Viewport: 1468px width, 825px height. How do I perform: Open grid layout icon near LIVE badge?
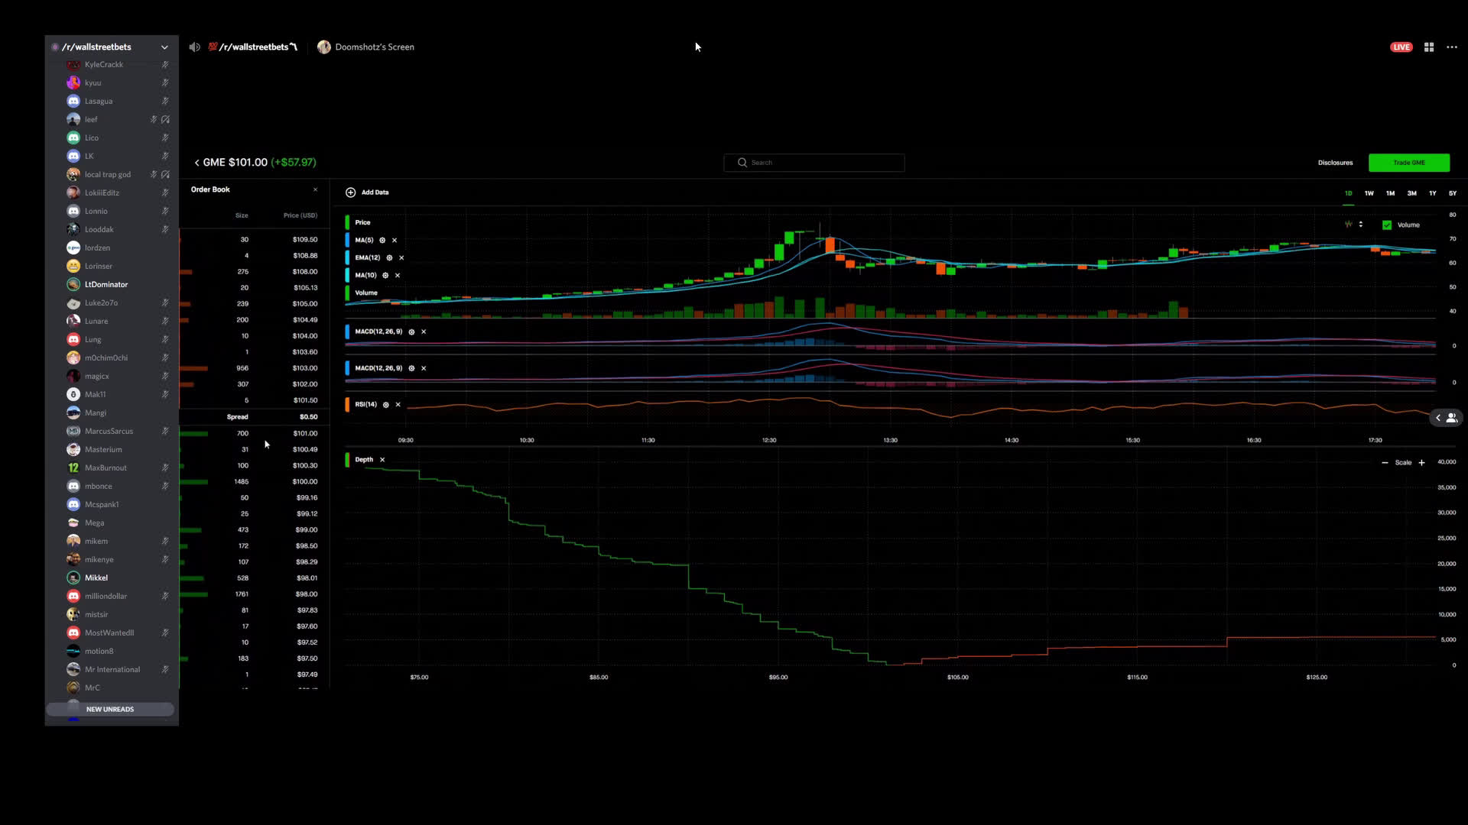pos(1429,47)
